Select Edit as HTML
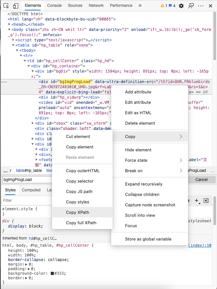This screenshot has width=217, height=289. [x=149, y=113]
